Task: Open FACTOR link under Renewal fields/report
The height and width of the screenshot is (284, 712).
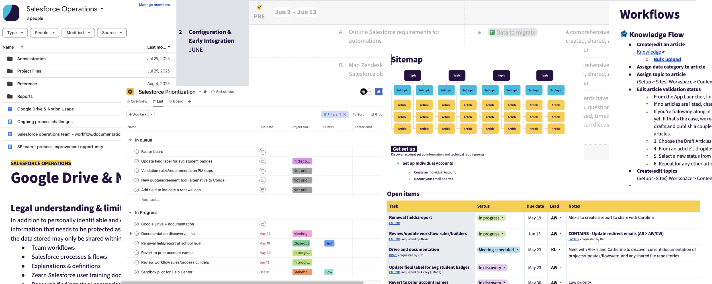Action: (394, 223)
